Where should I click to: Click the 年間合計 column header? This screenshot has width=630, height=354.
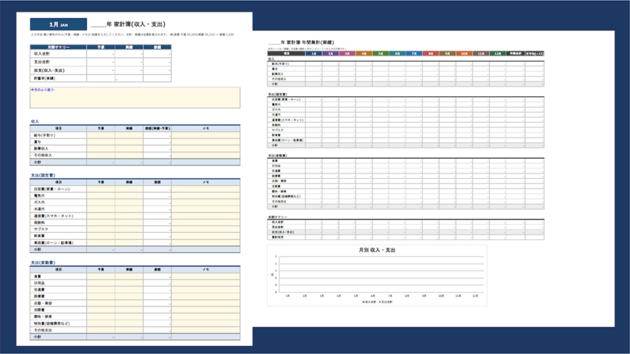(x=515, y=53)
